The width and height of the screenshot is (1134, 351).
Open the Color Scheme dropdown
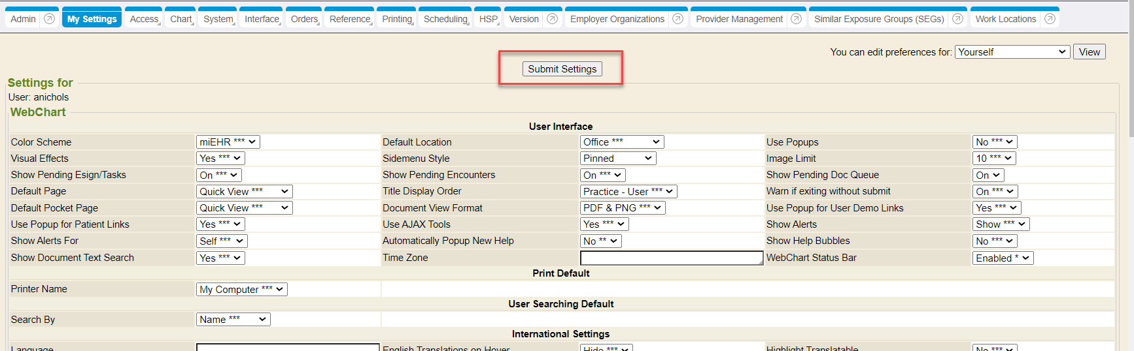(228, 142)
